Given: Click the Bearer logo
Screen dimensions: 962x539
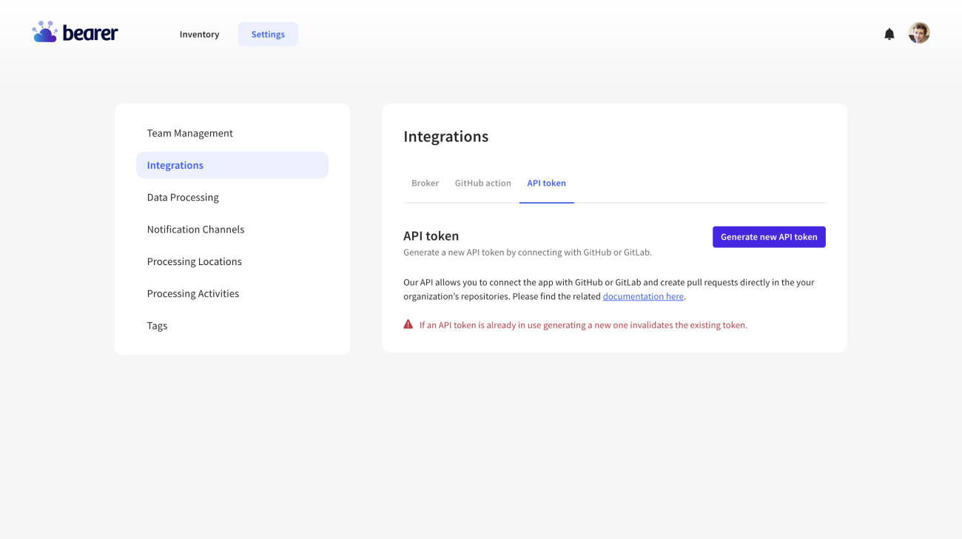Looking at the screenshot, I should coord(75,33).
